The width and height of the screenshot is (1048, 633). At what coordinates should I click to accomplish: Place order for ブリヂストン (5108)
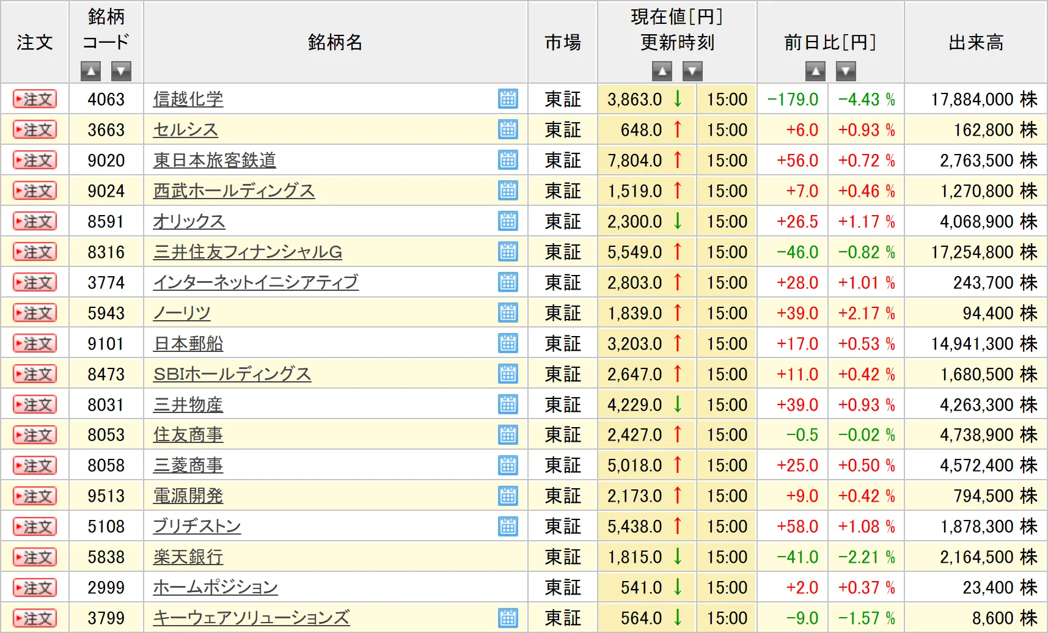(35, 527)
